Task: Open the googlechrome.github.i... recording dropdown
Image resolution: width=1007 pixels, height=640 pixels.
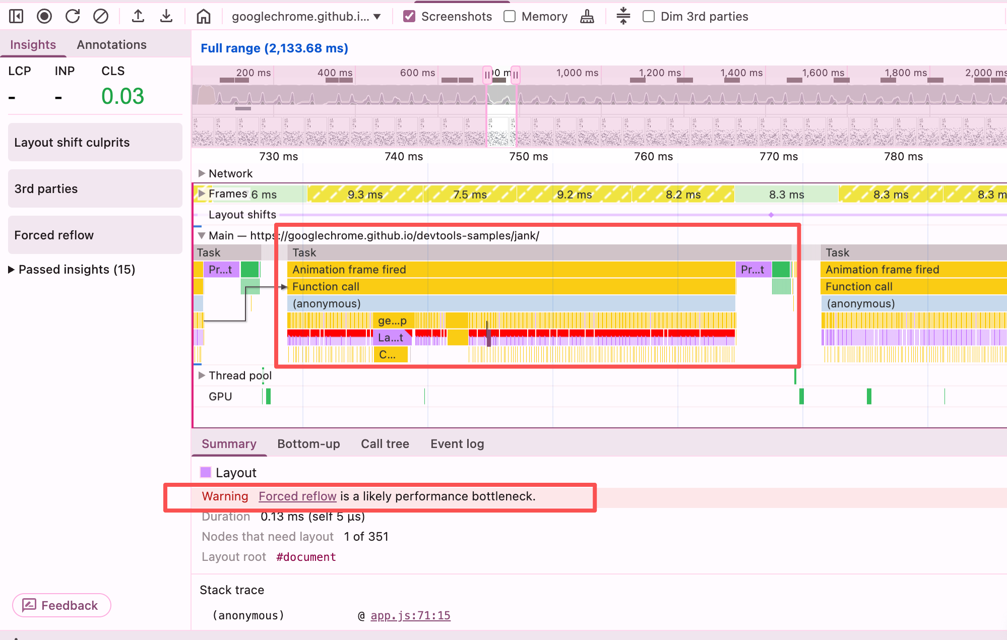Action: tap(306, 17)
